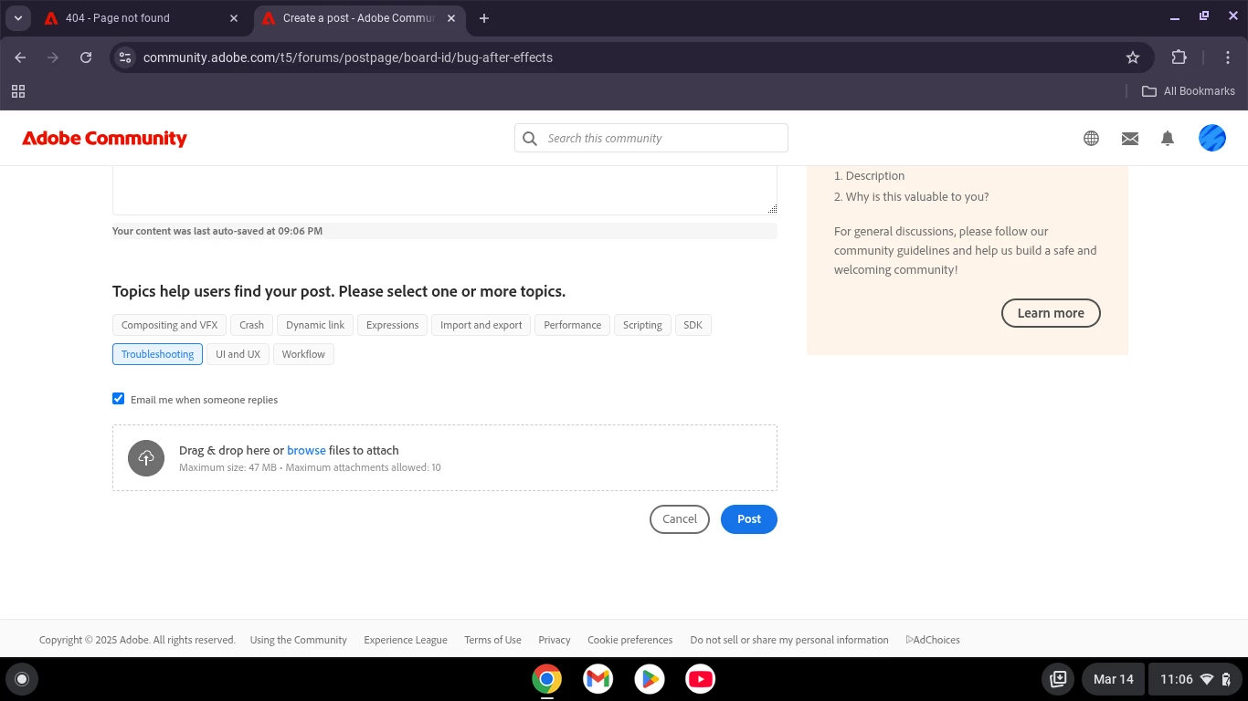The image size is (1248, 701).
Task: Open the apps grid in bookmarks bar
Action: pos(18,91)
